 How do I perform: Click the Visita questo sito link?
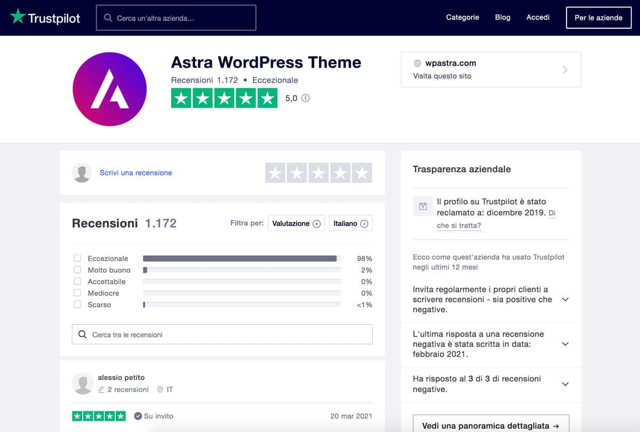point(442,76)
